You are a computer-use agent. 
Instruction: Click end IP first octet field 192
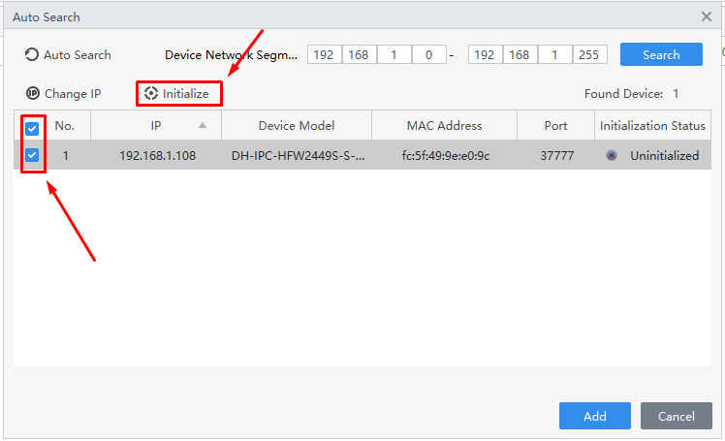485,54
